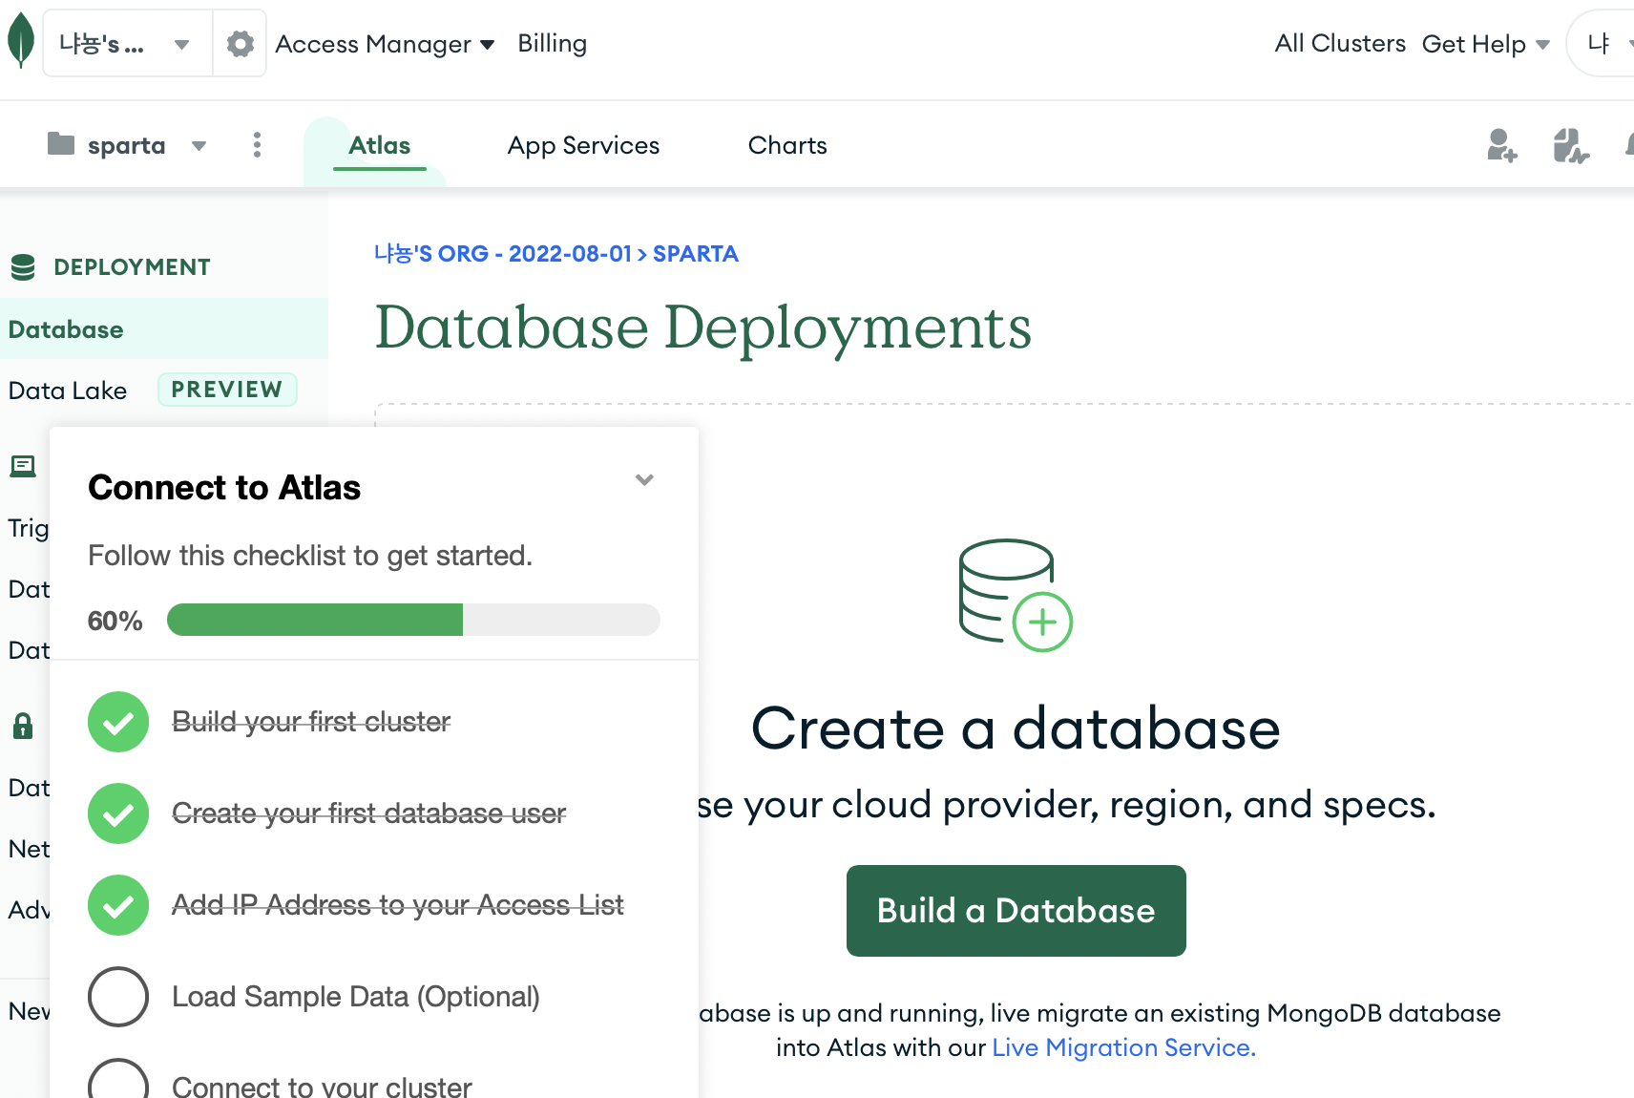The image size is (1634, 1098).
Task: Open the project options three-dot menu
Action: click(257, 145)
